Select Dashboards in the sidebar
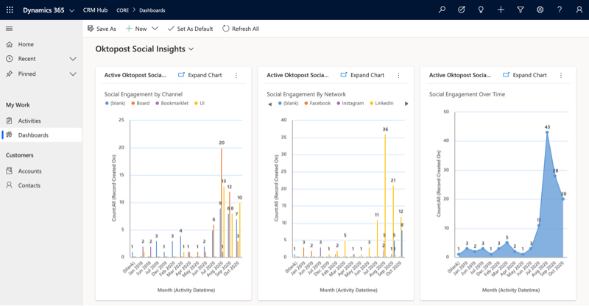The image size is (589, 306). point(41,135)
